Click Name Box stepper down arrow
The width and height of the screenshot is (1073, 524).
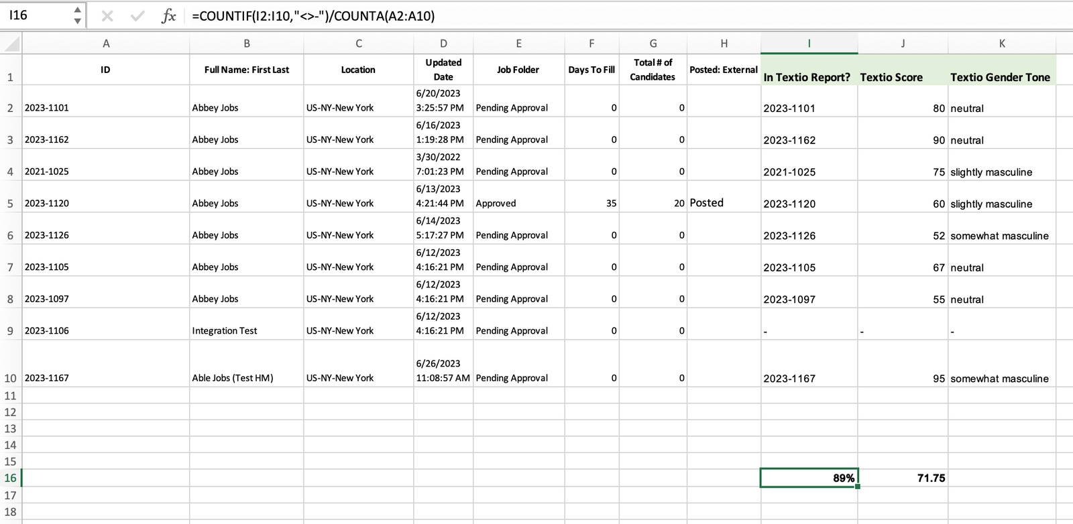pos(78,21)
